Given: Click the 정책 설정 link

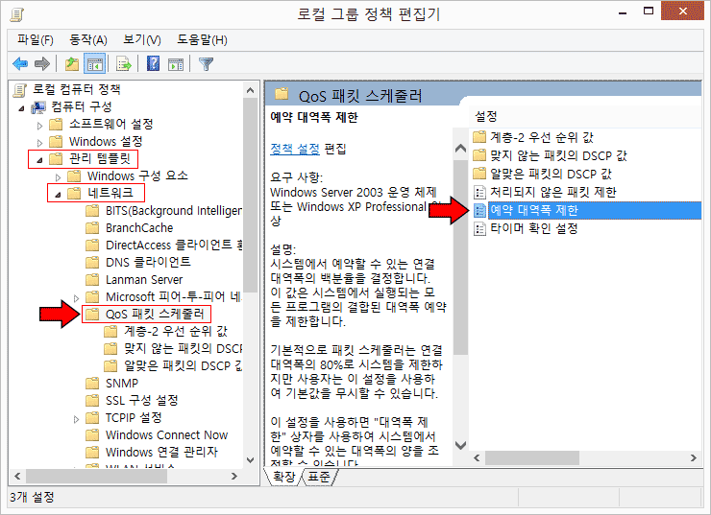Looking at the screenshot, I should click(295, 149).
